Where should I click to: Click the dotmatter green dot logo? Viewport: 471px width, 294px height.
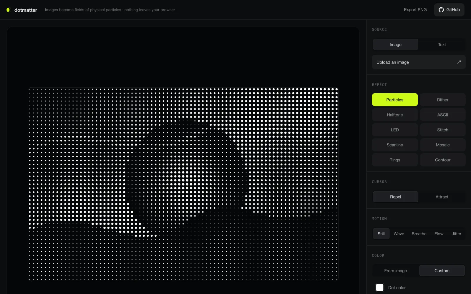8,10
